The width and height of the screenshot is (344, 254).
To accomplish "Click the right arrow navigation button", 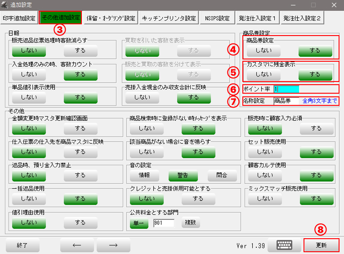I will click(x=113, y=245).
